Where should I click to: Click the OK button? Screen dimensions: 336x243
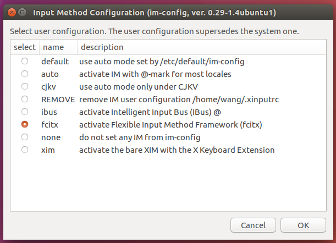[303, 225]
